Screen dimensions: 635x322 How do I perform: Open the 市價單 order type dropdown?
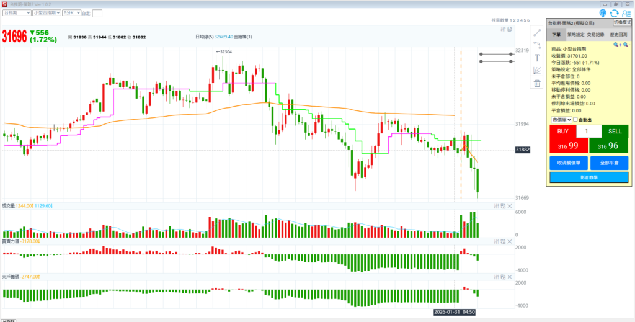click(561, 119)
